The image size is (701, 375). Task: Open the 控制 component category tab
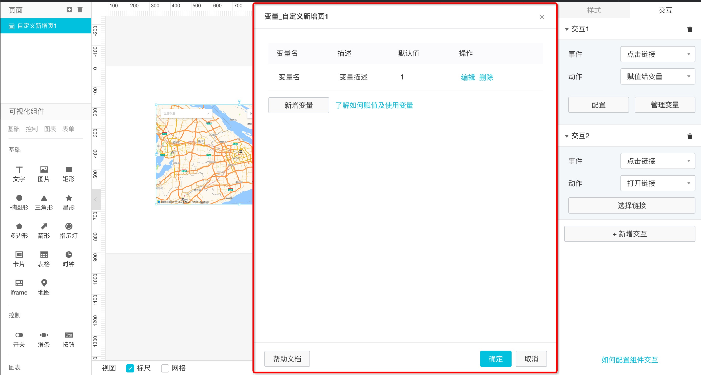32,129
